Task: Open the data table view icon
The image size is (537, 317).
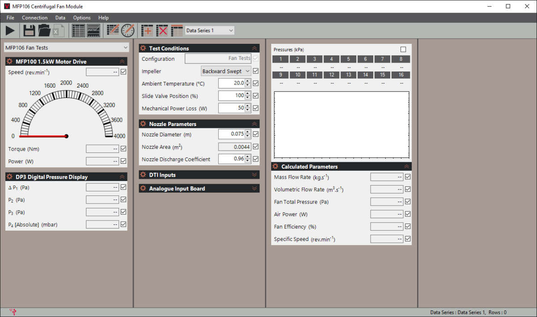Action: point(78,30)
